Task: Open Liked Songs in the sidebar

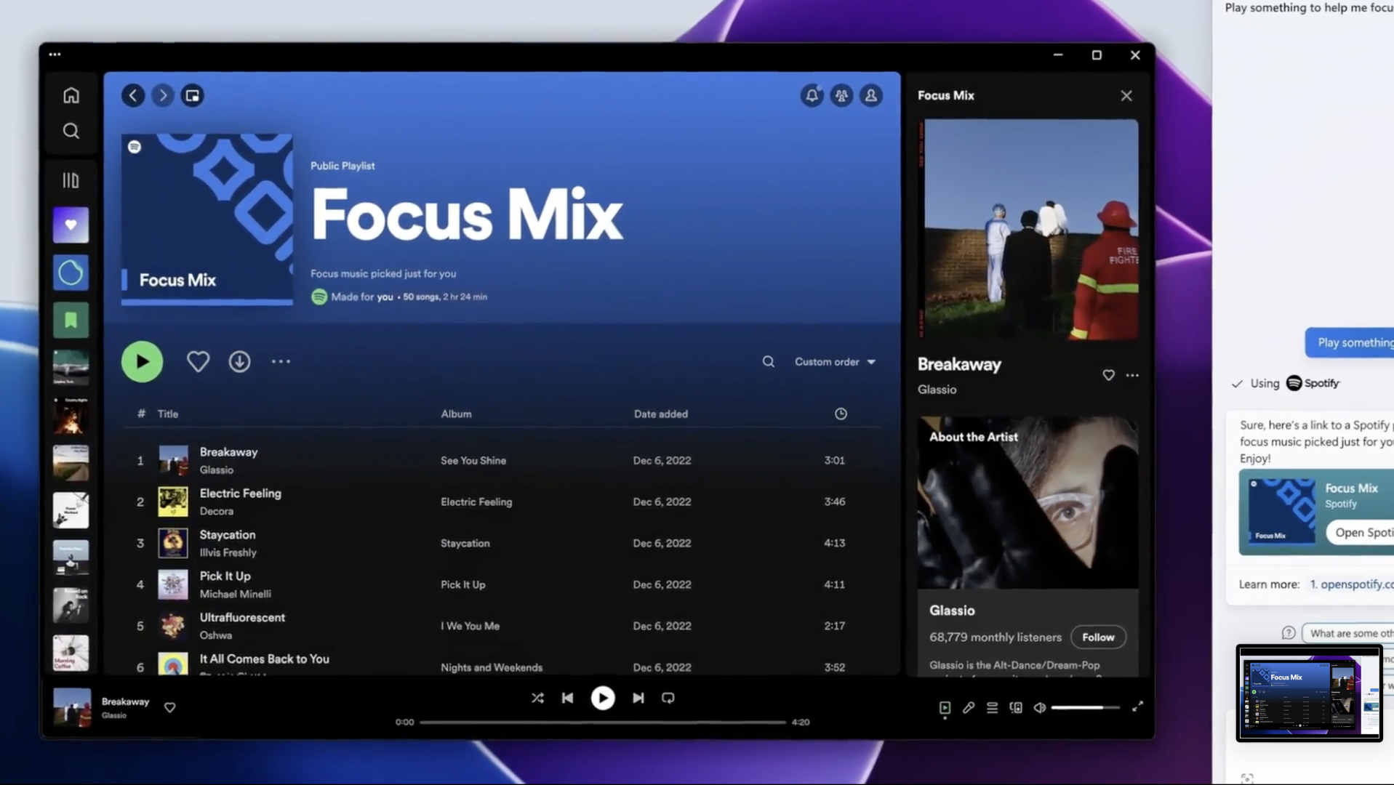Action: click(x=71, y=225)
